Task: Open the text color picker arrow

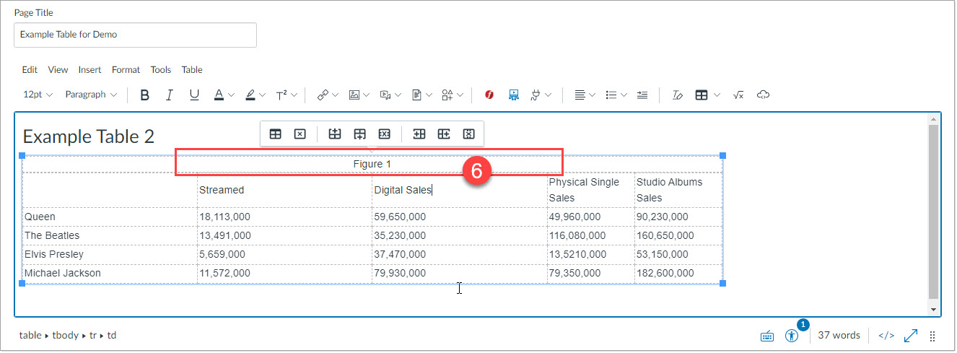Action: [x=231, y=95]
